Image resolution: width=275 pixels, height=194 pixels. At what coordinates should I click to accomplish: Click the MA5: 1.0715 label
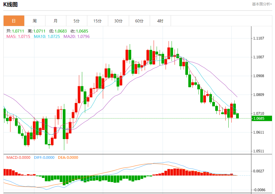pos(18,36)
